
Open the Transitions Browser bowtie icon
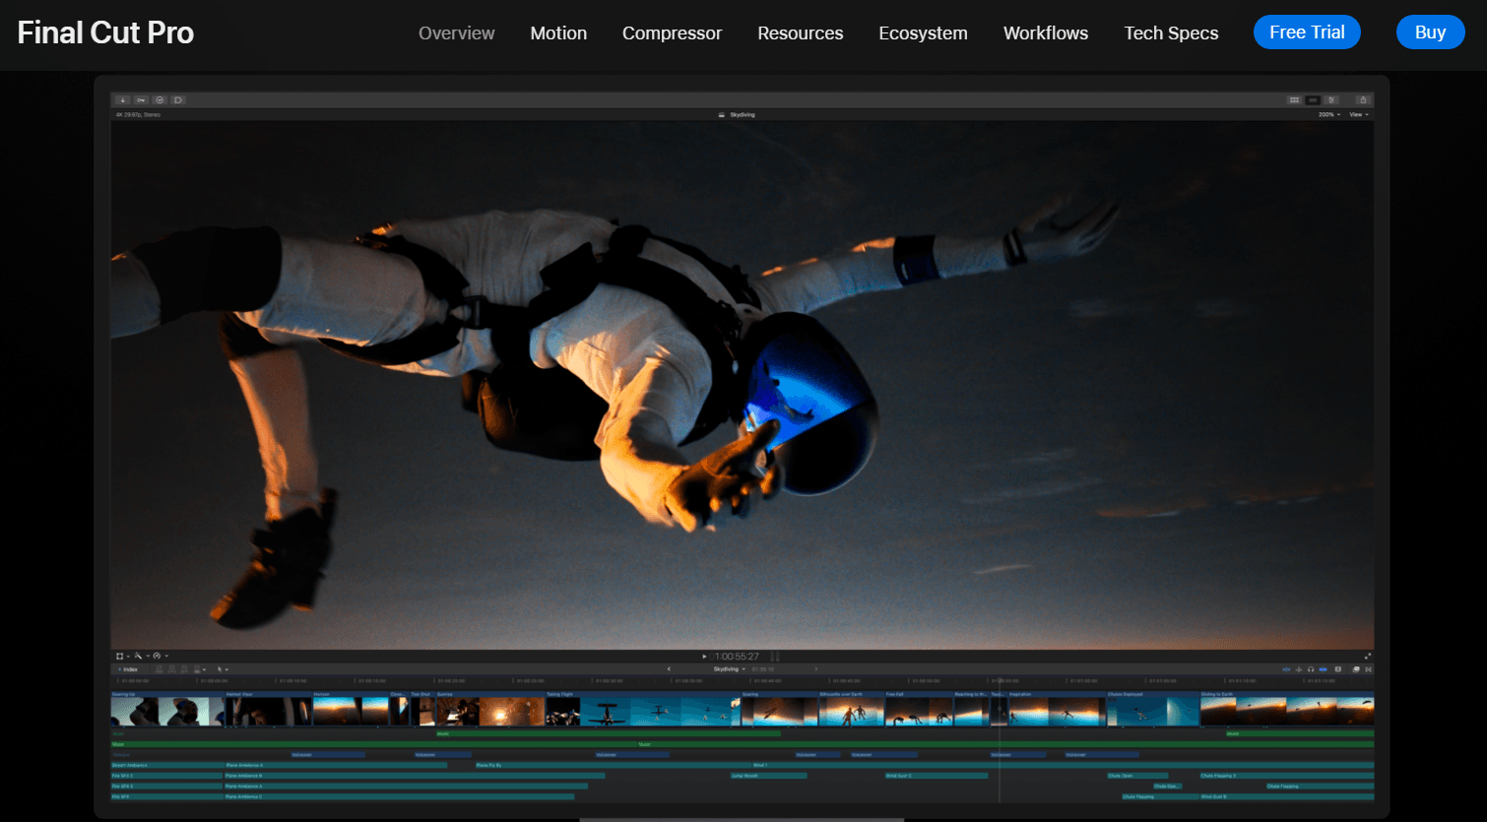(1368, 669)
